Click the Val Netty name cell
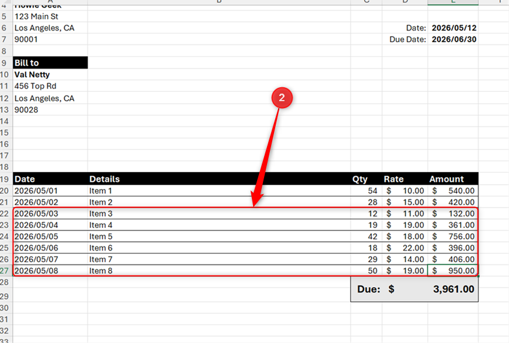This screenshot has height=343, width=509. (x=50, y=74)
